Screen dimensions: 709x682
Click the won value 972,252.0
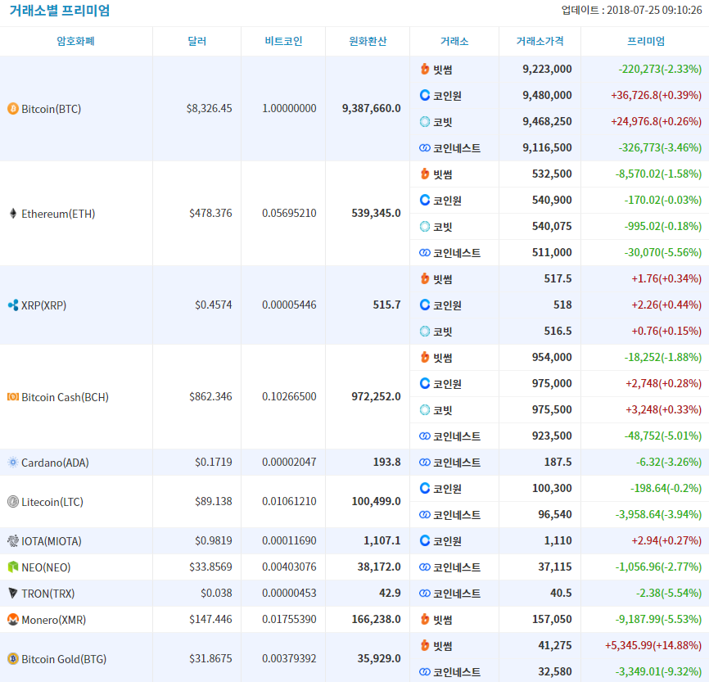click(x=376, y=396)
